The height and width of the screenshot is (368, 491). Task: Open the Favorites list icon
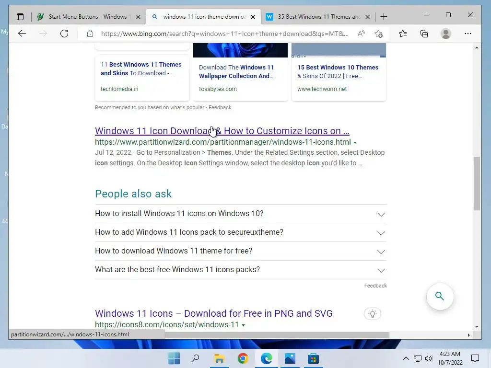coord(403,34)
